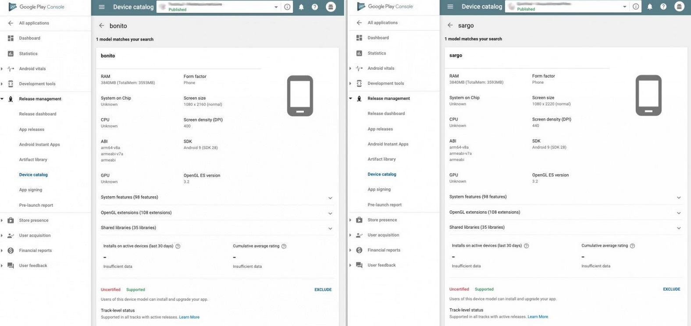Viewport: 691px width, 326px height.
Task: Click EXCLUDE button for bonito device
Action: 323,290
